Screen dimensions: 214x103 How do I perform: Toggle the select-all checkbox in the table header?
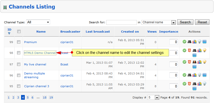pos(19,32)
